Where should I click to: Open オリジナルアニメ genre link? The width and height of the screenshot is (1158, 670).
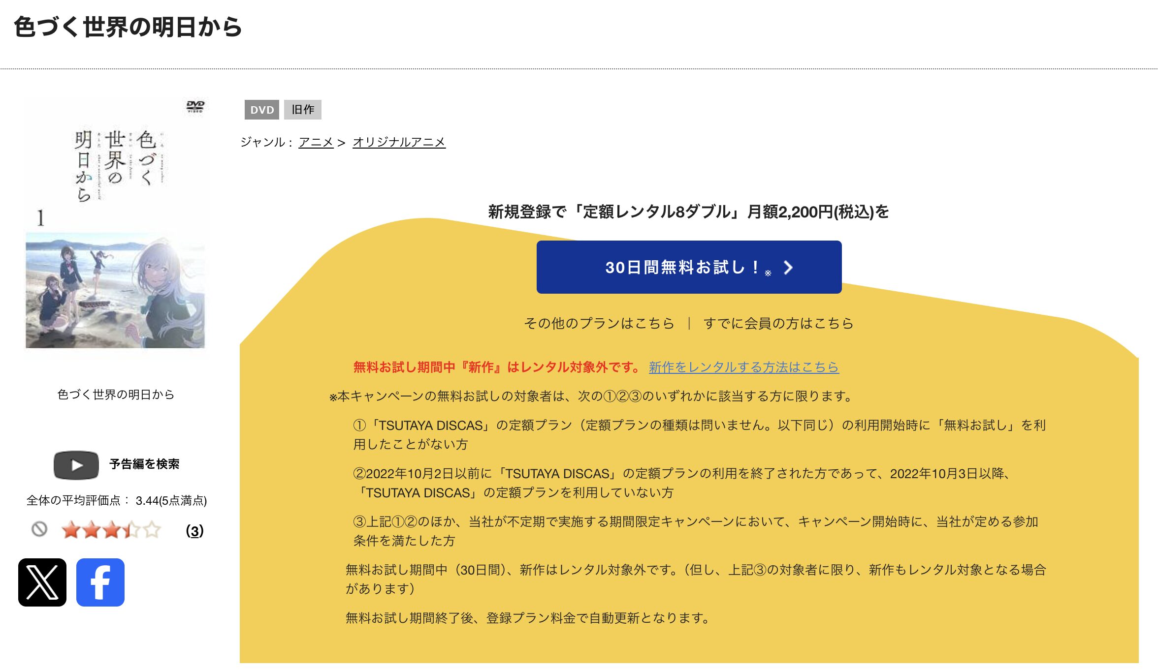point(399,142)
